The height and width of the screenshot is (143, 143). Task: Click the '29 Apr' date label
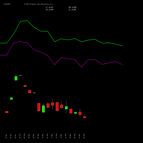[x=15, y=136]
